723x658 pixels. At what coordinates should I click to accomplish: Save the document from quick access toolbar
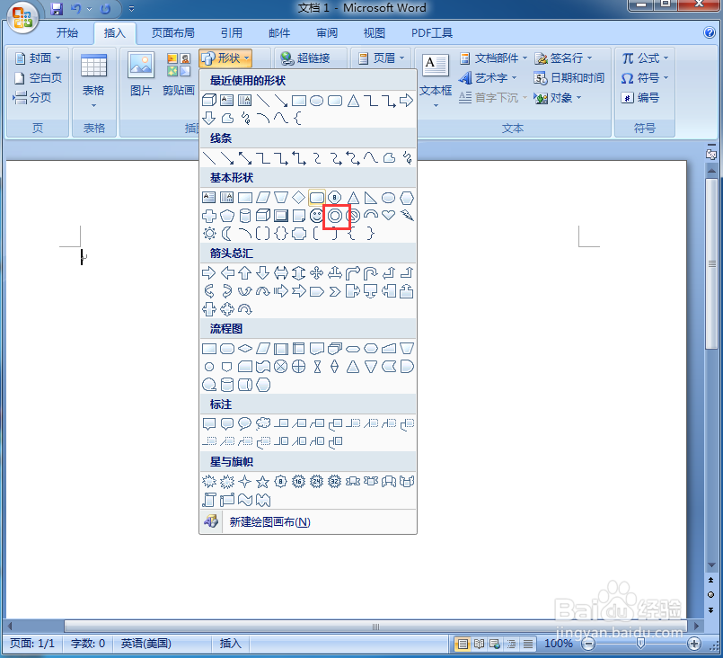[x=57, y=9]
